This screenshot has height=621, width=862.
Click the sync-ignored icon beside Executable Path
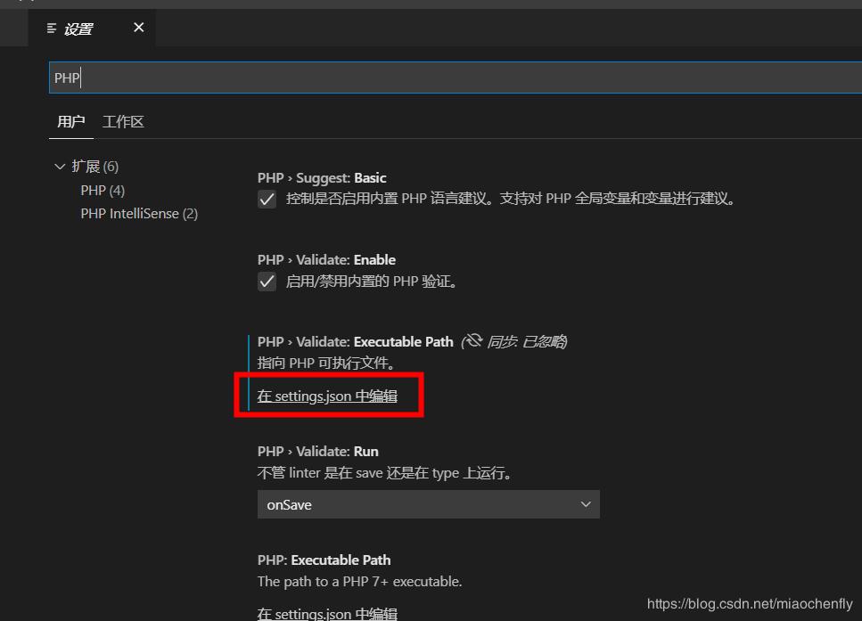coord(472,341)
